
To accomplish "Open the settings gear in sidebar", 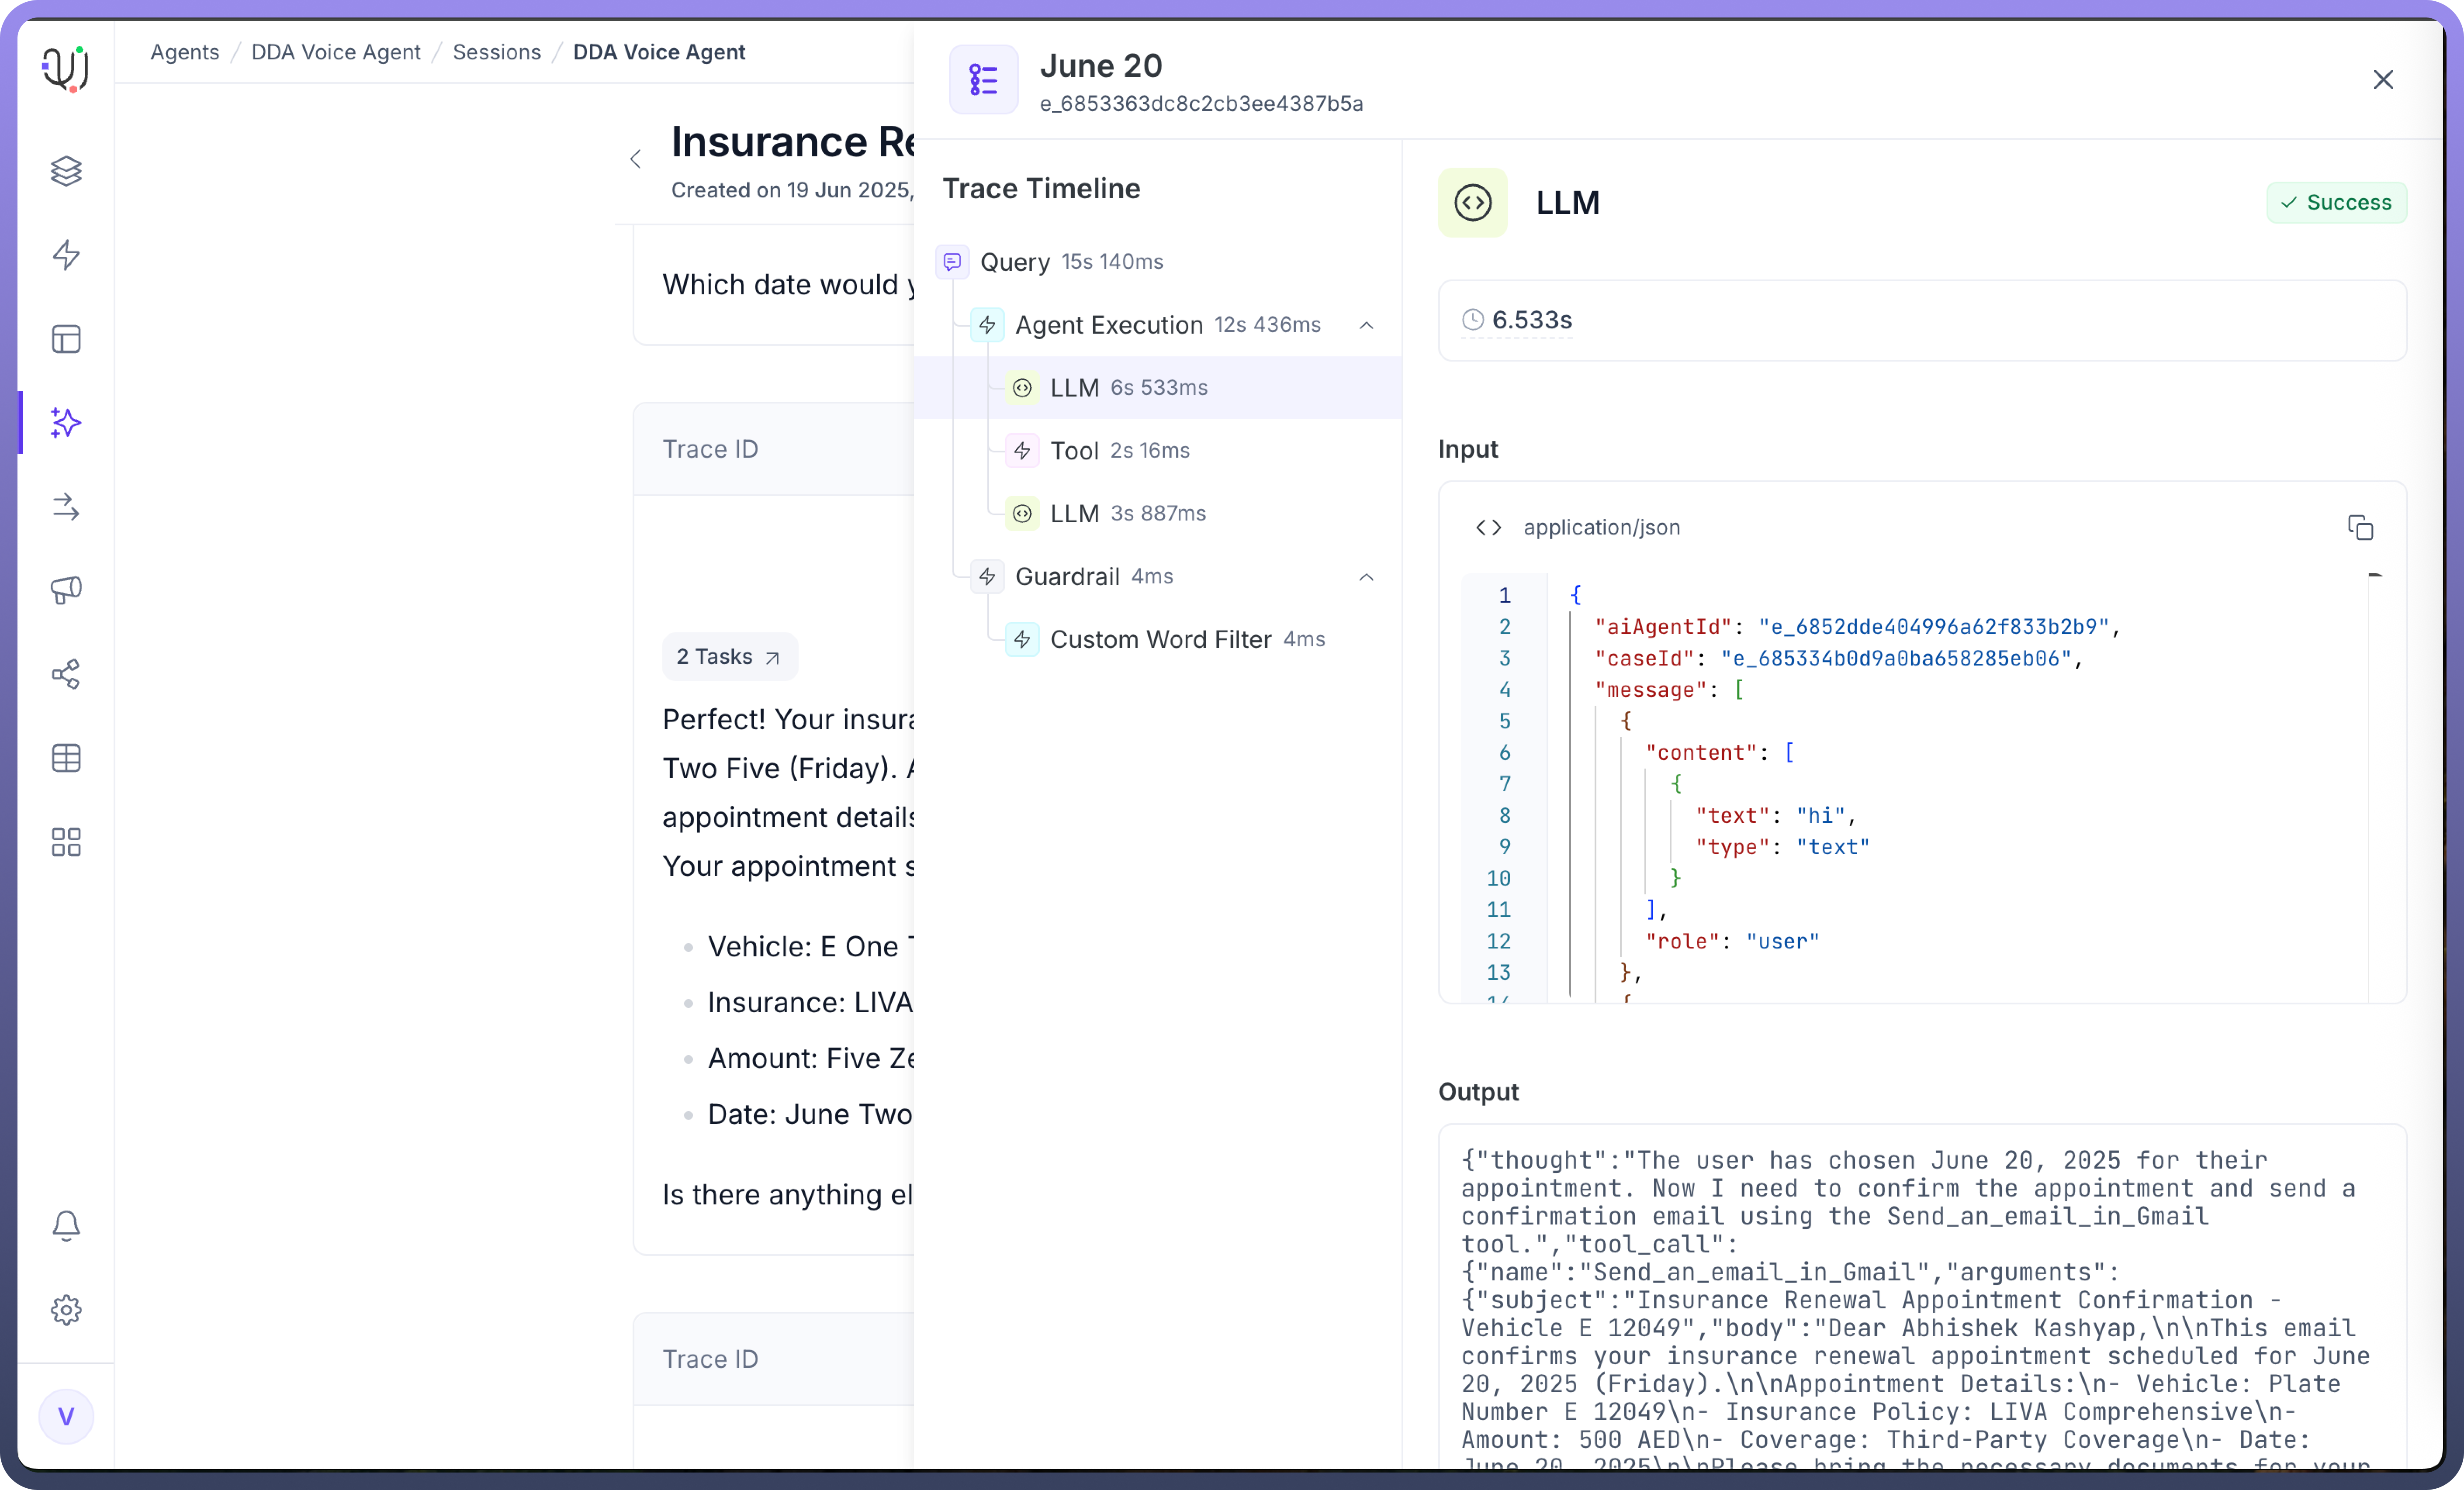I will 66,1309.
